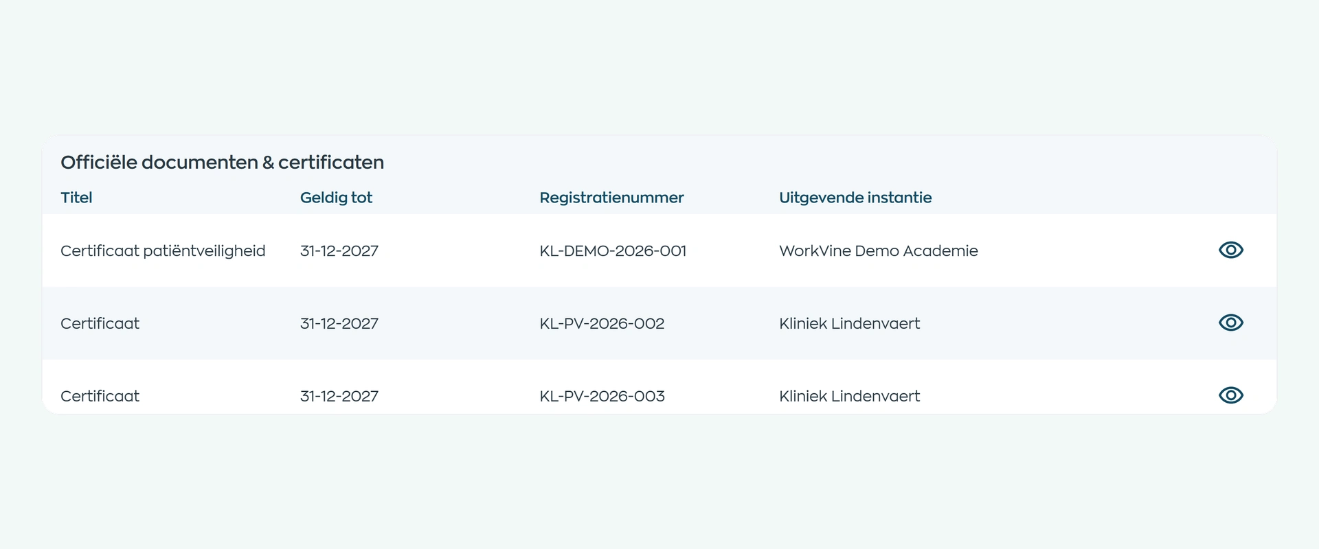This screenshot has width=1319, height=549.
Task: Open the Certificaat patiëntveiligheid title cell
Action: (x=163, y=251)
